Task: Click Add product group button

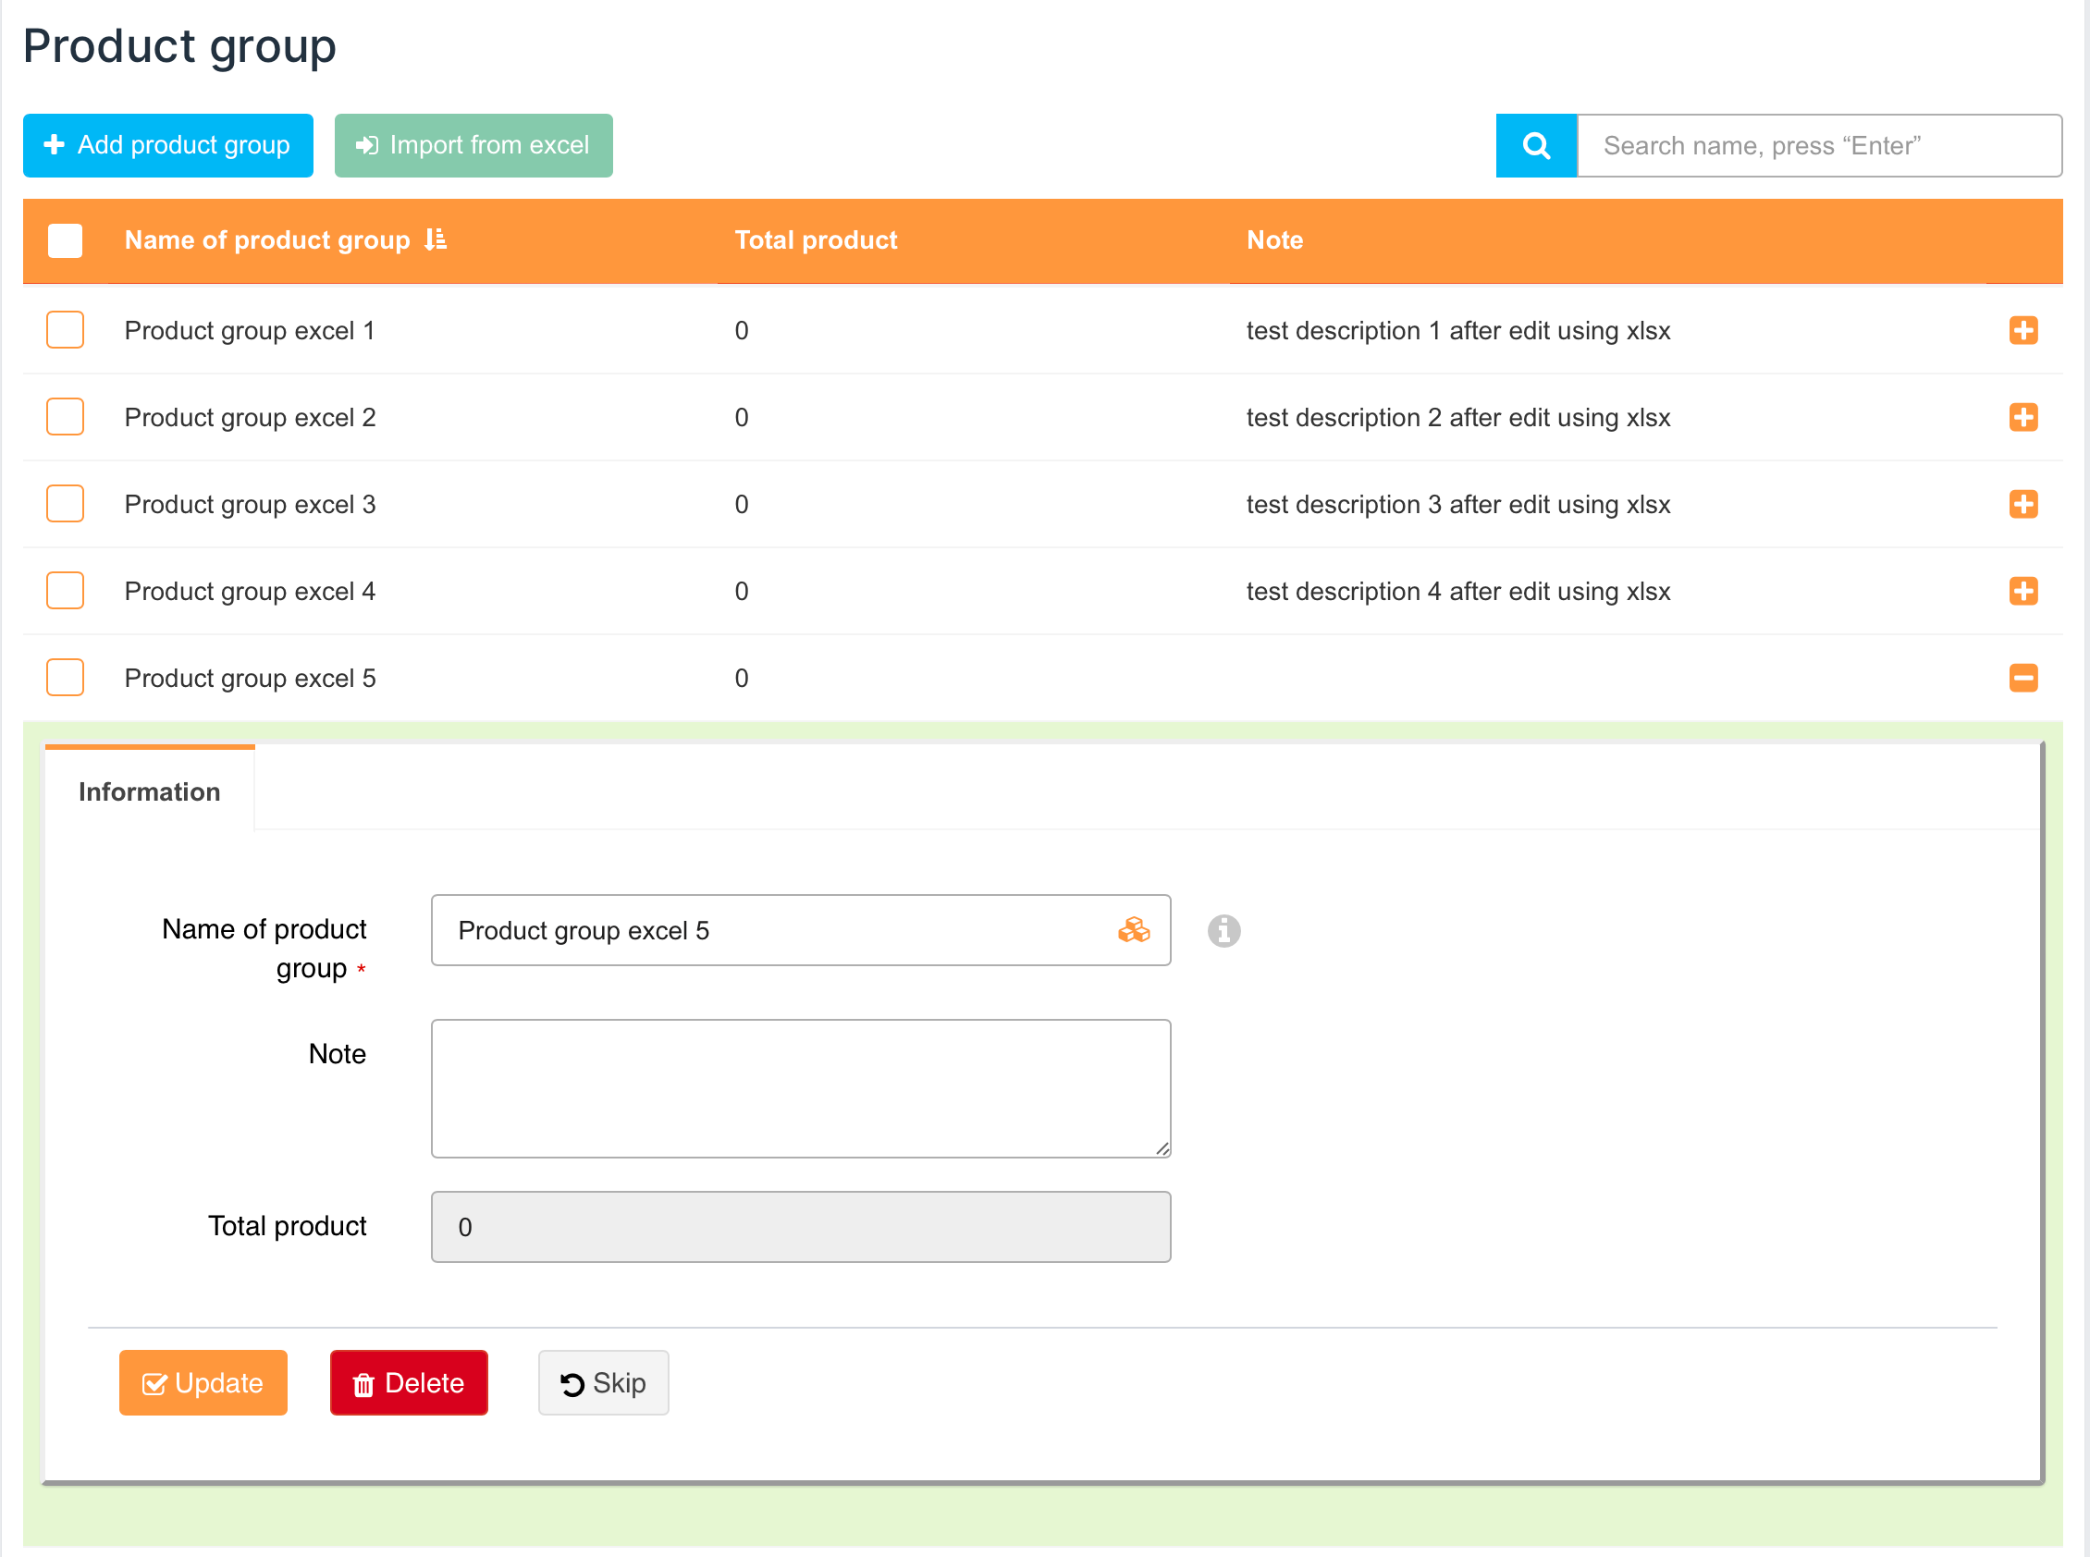Action: coord(167,145)
